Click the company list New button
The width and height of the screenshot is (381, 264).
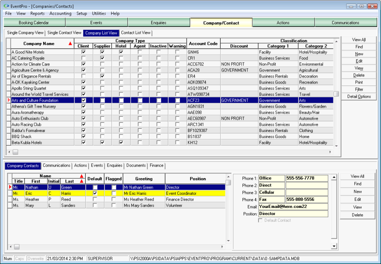coord(359,54)
